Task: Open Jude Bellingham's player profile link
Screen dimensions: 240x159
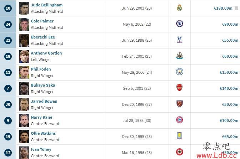Action: 47,5
